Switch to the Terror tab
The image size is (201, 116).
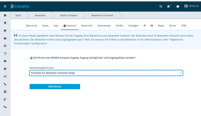[x=172, y=26]
